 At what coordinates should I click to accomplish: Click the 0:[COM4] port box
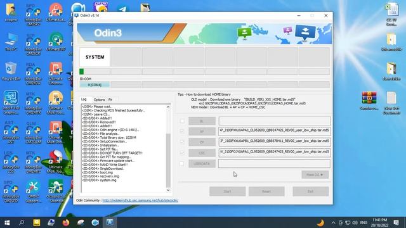95,85
